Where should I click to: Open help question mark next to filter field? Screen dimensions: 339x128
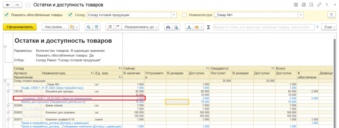coord(317,27)
